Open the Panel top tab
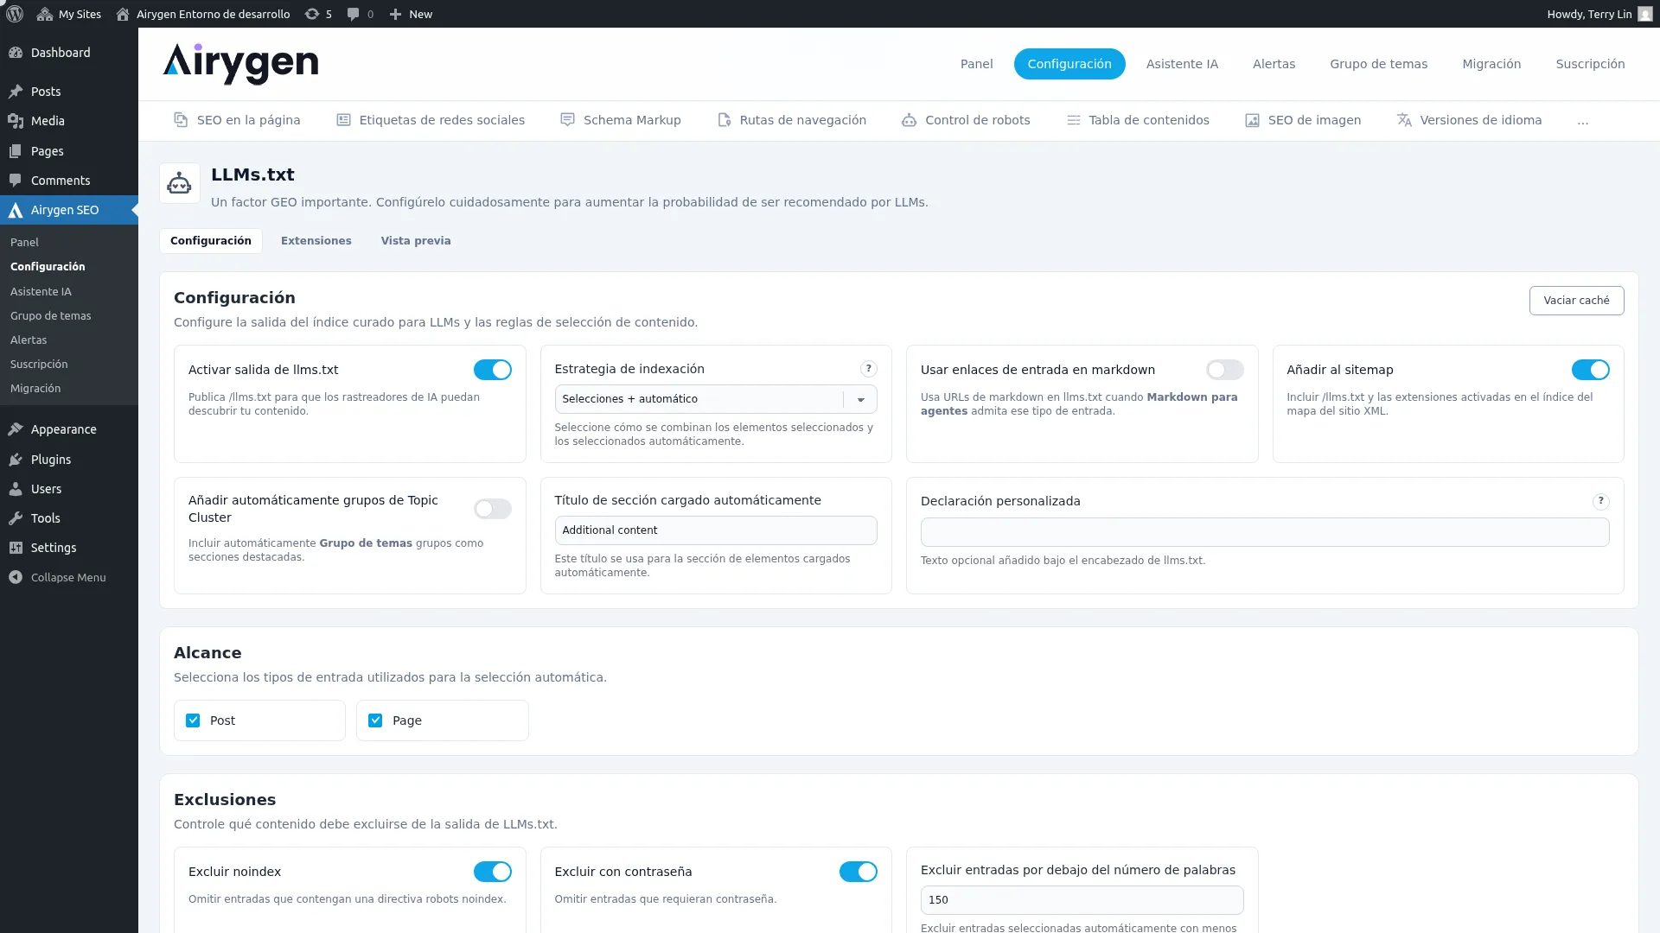Image resolution: width=1660 pixels, height=933 pixels. coord(976,64)
